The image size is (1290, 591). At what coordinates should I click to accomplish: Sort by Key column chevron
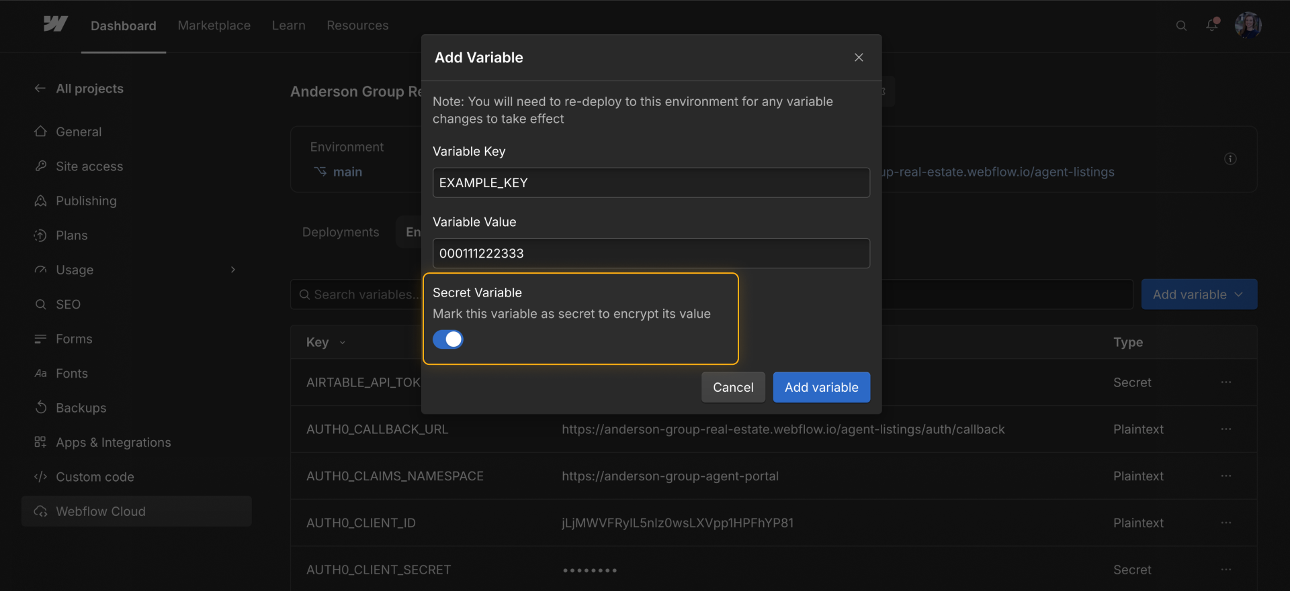click(x=343, y=342)
